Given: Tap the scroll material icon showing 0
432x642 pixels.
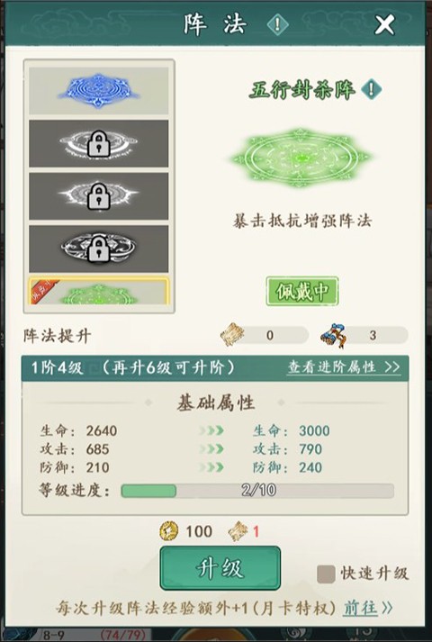Looking at the screenshot, I should 232,335.
